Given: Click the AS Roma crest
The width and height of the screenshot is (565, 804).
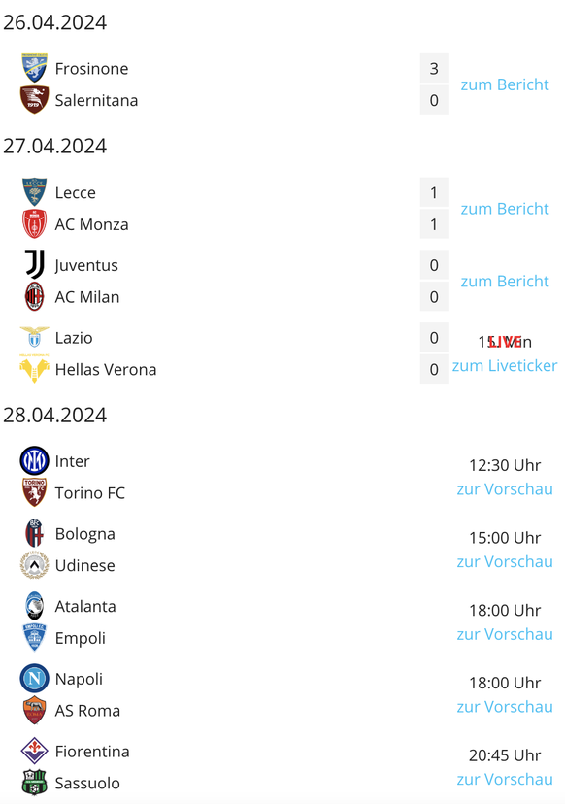Looking at the screenshot, I should click(x=34, y=710).
